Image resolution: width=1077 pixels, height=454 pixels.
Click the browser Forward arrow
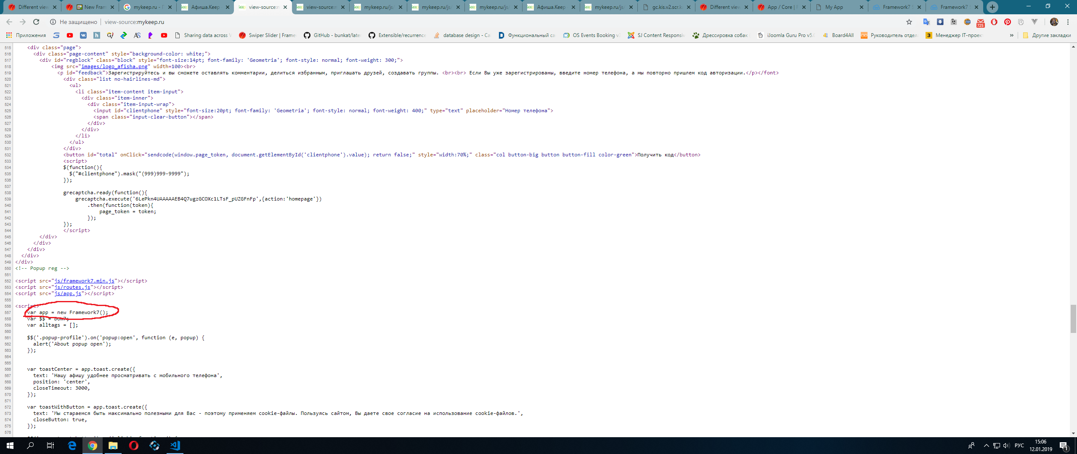[23, 22]
